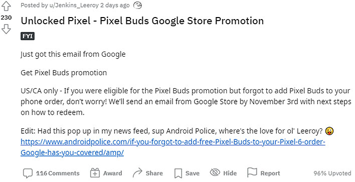Click the speech bubble comments icon
Image resolution: width=355 pixels, height=182 pixels.
click(x=28, y=173)
